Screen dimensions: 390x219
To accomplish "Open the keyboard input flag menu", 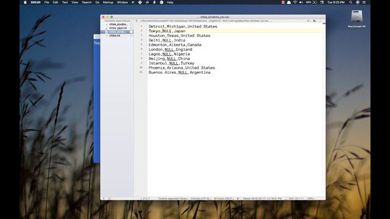I will tap(322, 2).
